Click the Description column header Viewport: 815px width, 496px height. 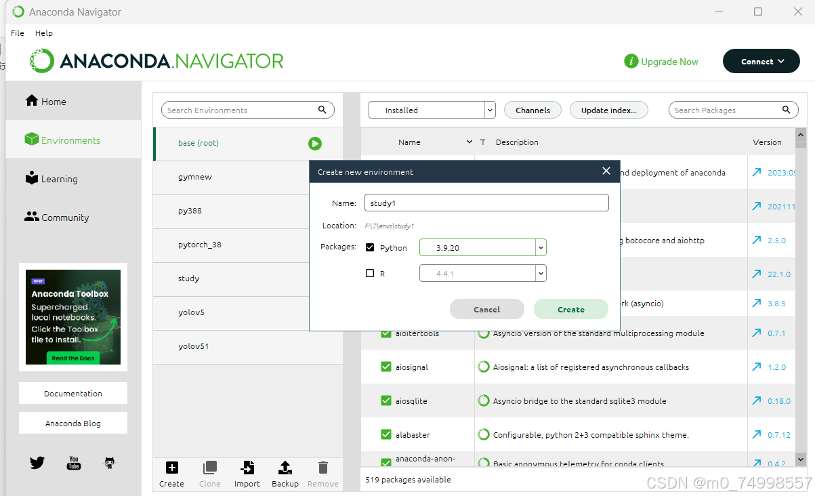[517, 142]
